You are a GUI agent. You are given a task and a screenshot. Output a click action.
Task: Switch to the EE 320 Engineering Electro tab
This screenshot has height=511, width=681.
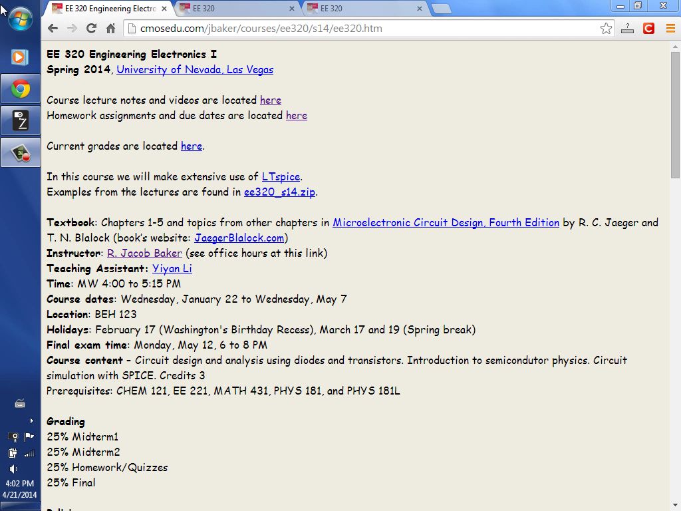click(x=110, y=9)
